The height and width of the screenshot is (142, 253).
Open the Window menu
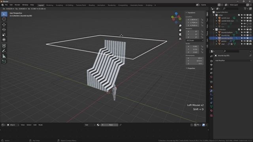[25, 5]
